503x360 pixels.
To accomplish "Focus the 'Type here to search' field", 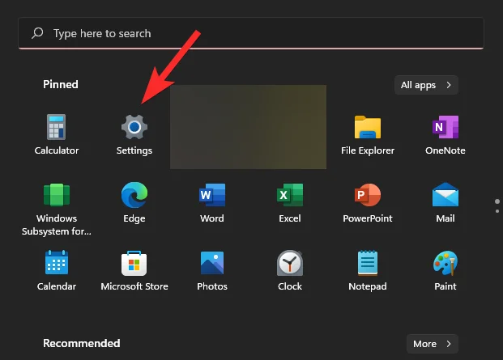I will [251, 33].
